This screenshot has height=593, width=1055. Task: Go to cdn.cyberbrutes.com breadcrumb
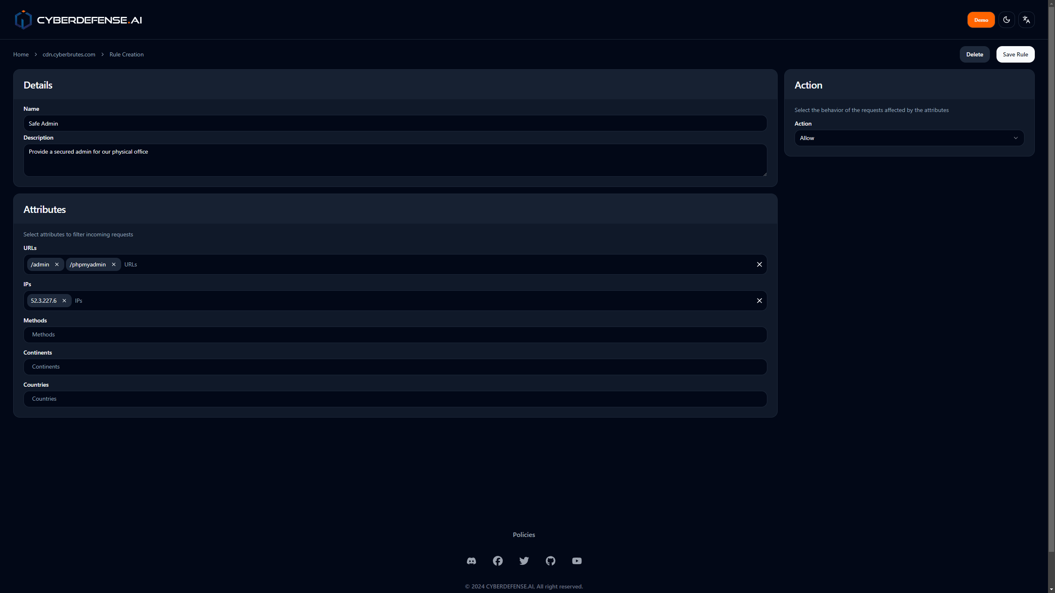[69, 54]
